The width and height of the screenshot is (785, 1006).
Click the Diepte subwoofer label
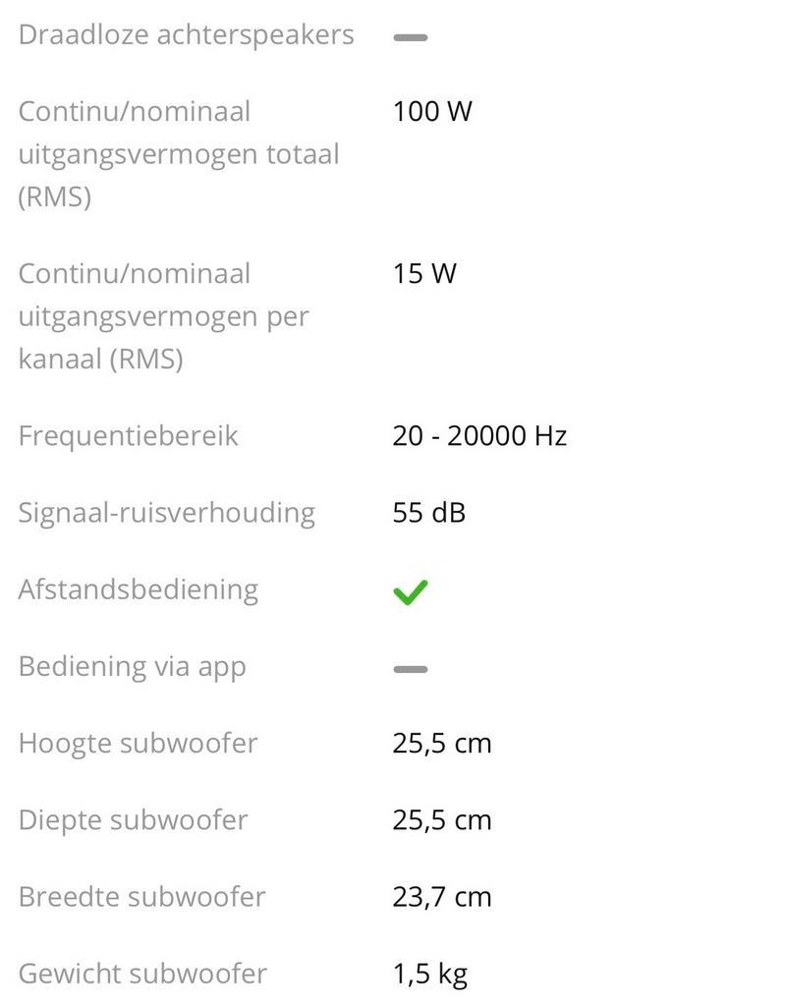133,819
